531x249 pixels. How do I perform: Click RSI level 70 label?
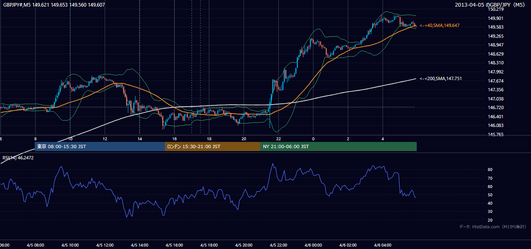[490, 178]
